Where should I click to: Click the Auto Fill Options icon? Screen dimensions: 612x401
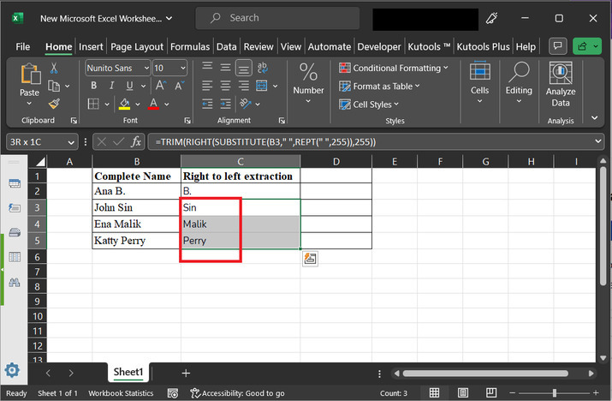(310, 258)
